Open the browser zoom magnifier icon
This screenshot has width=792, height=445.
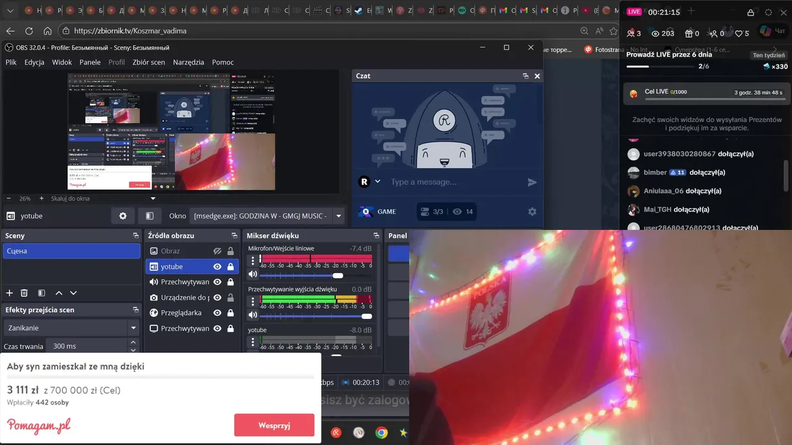(x=584, y=31)
